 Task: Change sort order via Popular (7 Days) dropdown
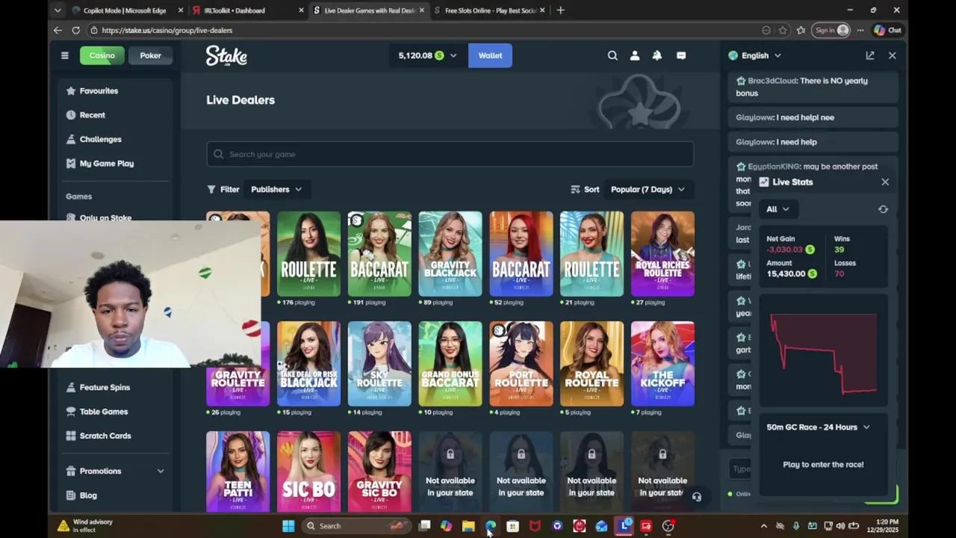click(x=648, y=189)
